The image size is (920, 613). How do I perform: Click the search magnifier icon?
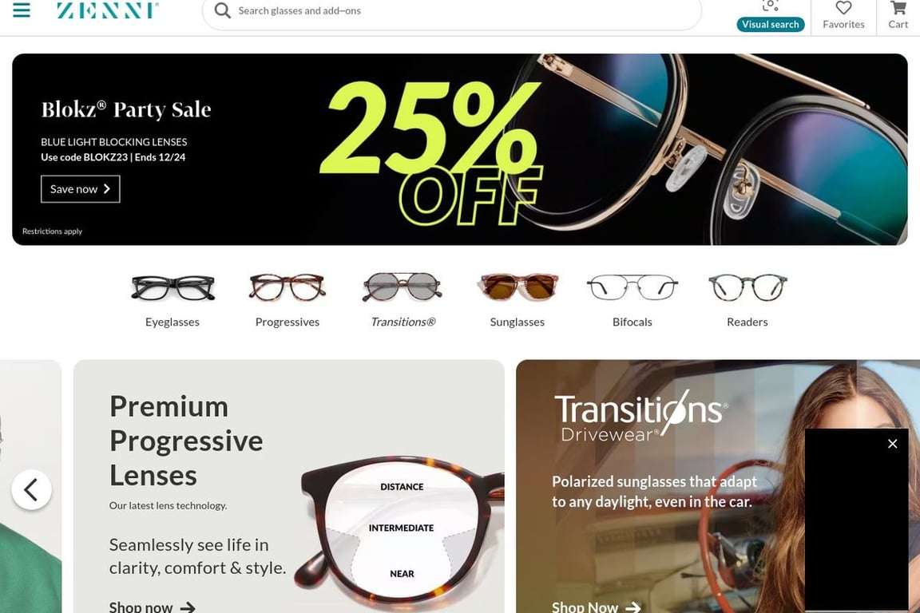coord(222,10)
